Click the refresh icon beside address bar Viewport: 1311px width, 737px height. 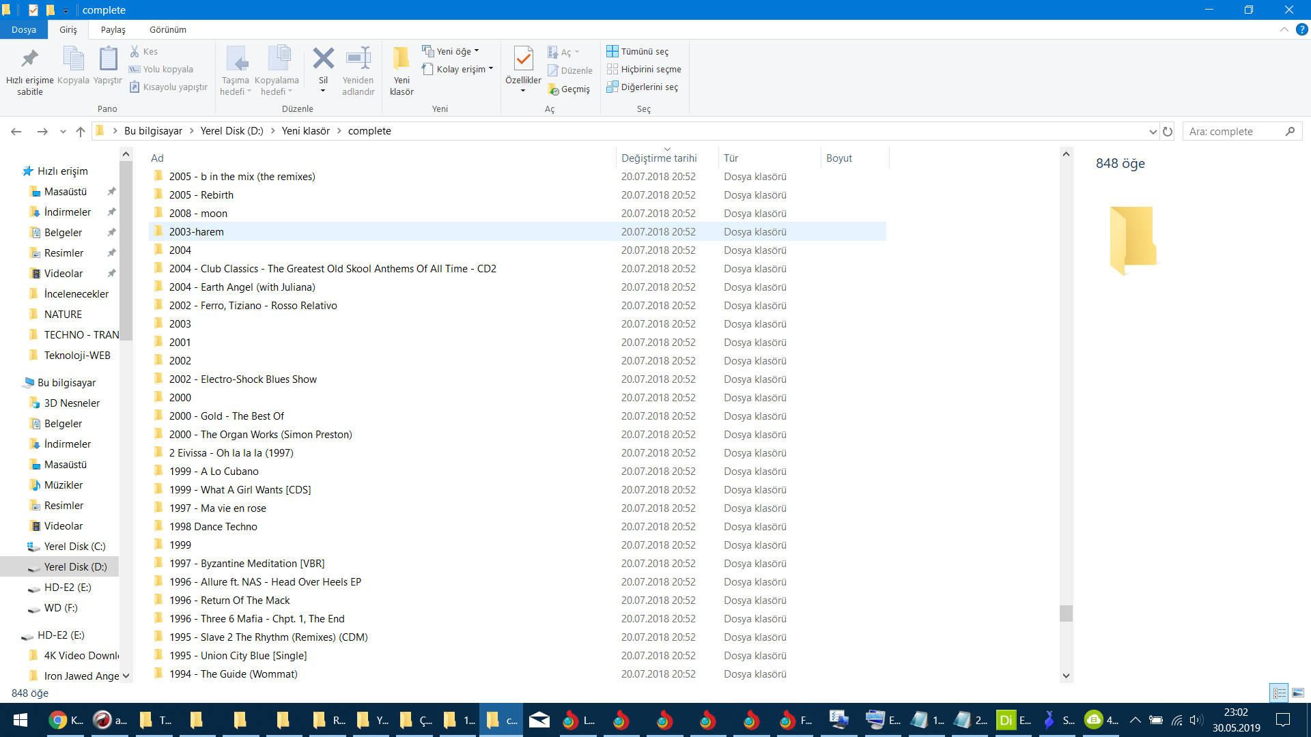click(1168, 131)
